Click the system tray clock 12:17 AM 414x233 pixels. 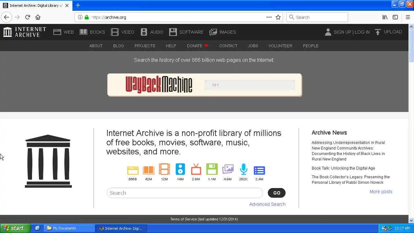point(402,228)
